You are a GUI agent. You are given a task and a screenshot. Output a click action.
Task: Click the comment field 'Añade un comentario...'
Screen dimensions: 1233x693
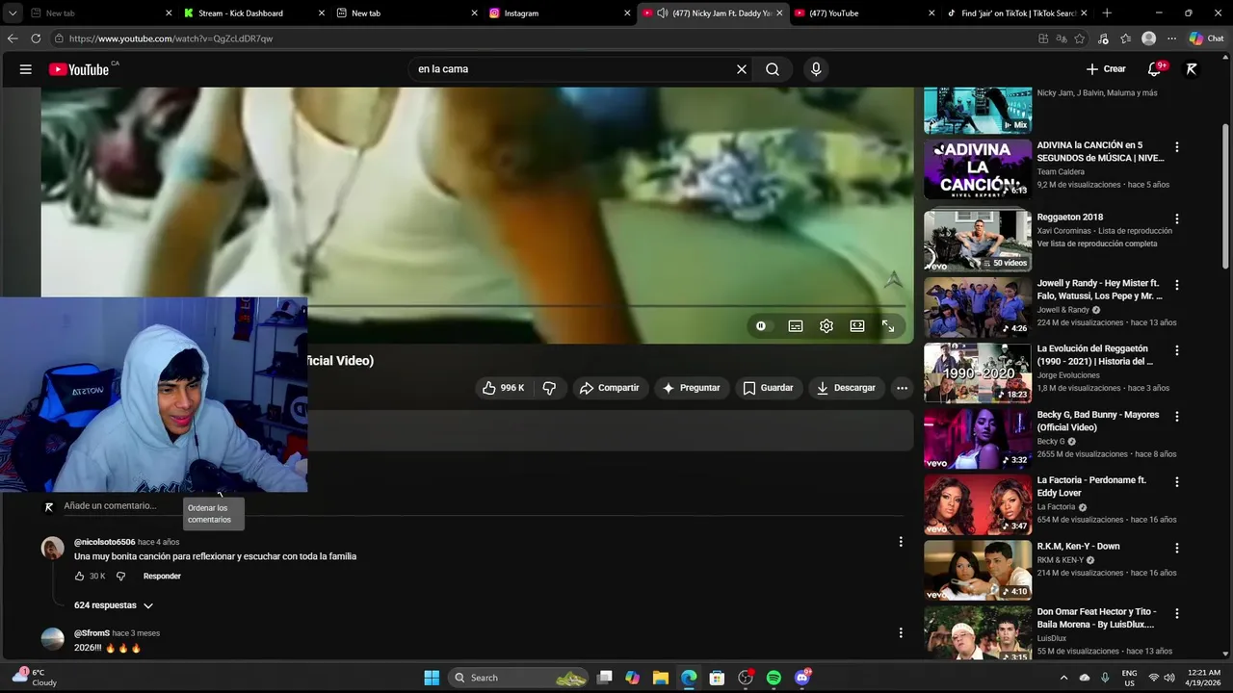pyautogui.click(x=110, y=506)
